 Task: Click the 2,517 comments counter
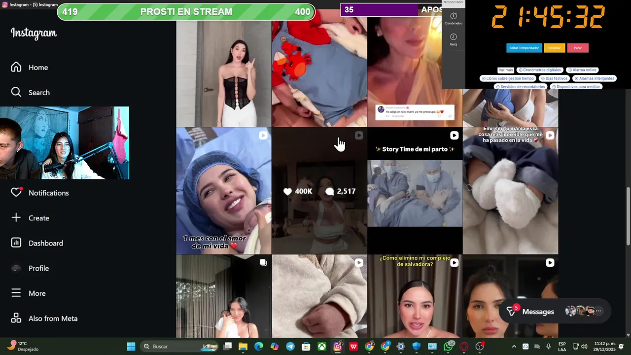(x=341, y=191)
